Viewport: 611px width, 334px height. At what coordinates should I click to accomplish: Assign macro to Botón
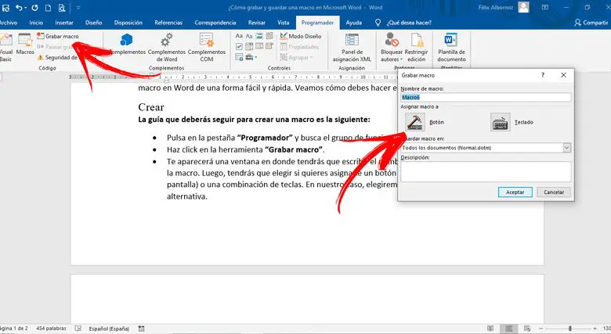coord(415,122)
